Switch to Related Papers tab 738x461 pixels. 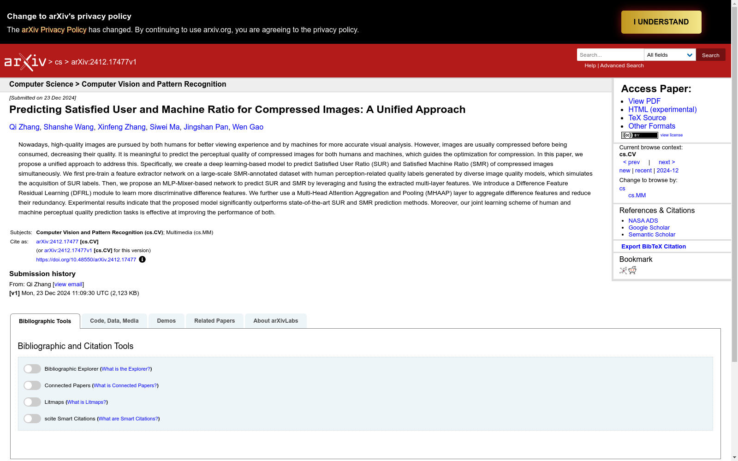tap(214, 321)
